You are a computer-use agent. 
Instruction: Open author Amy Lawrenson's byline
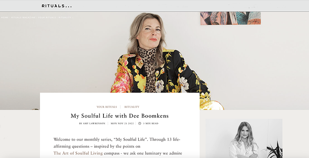point(92,124)
